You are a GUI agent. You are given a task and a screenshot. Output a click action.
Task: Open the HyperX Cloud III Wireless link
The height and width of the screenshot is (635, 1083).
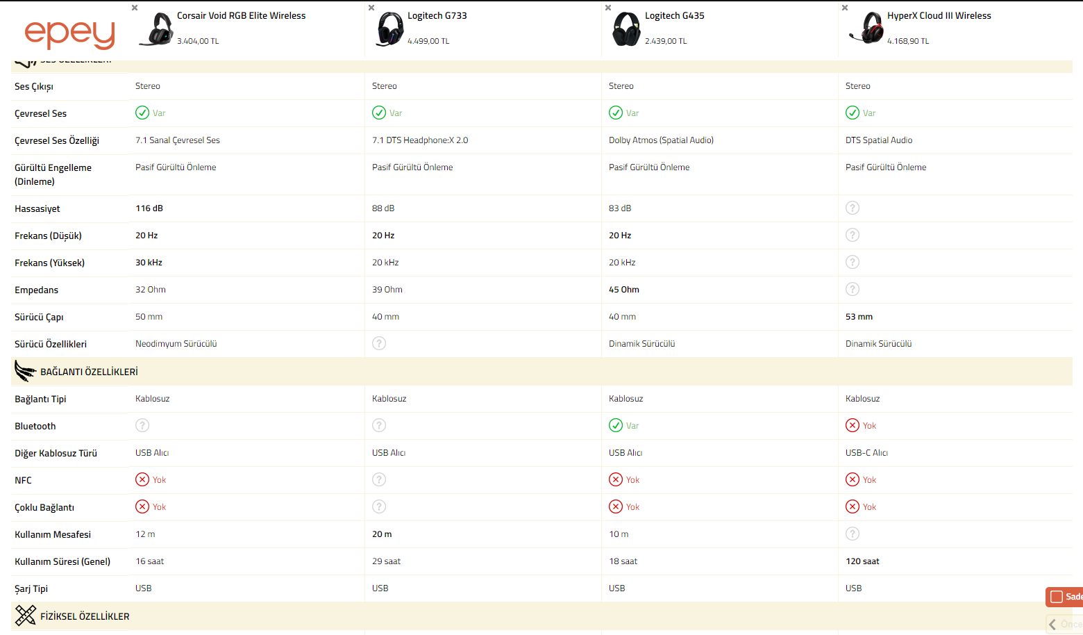(939, 15)
